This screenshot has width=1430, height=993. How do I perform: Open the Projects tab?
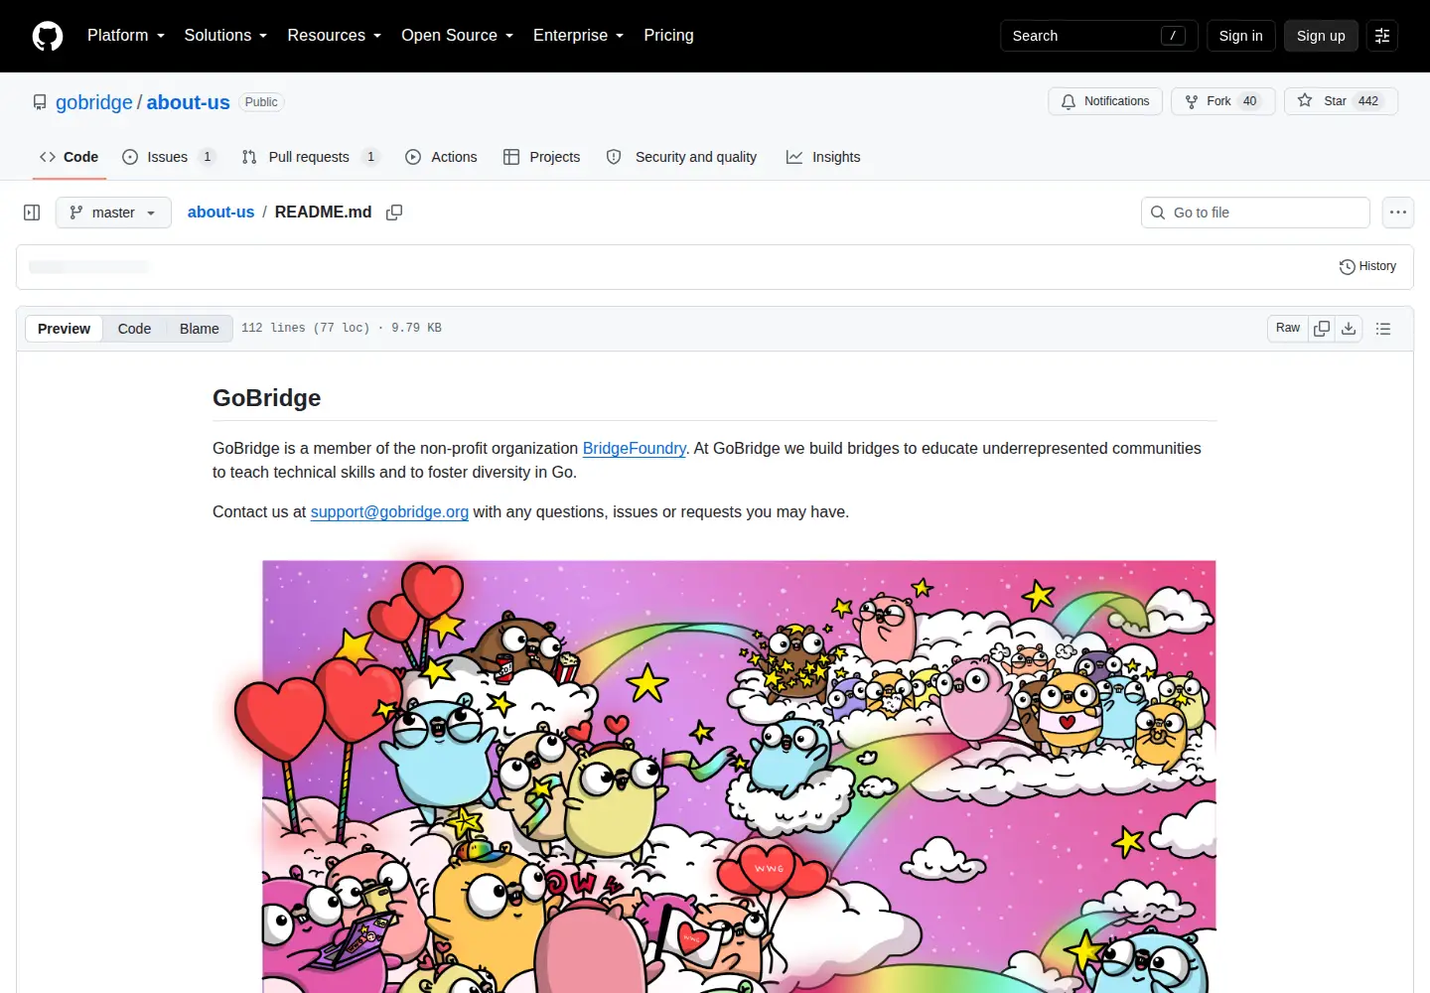click(541, 157)
